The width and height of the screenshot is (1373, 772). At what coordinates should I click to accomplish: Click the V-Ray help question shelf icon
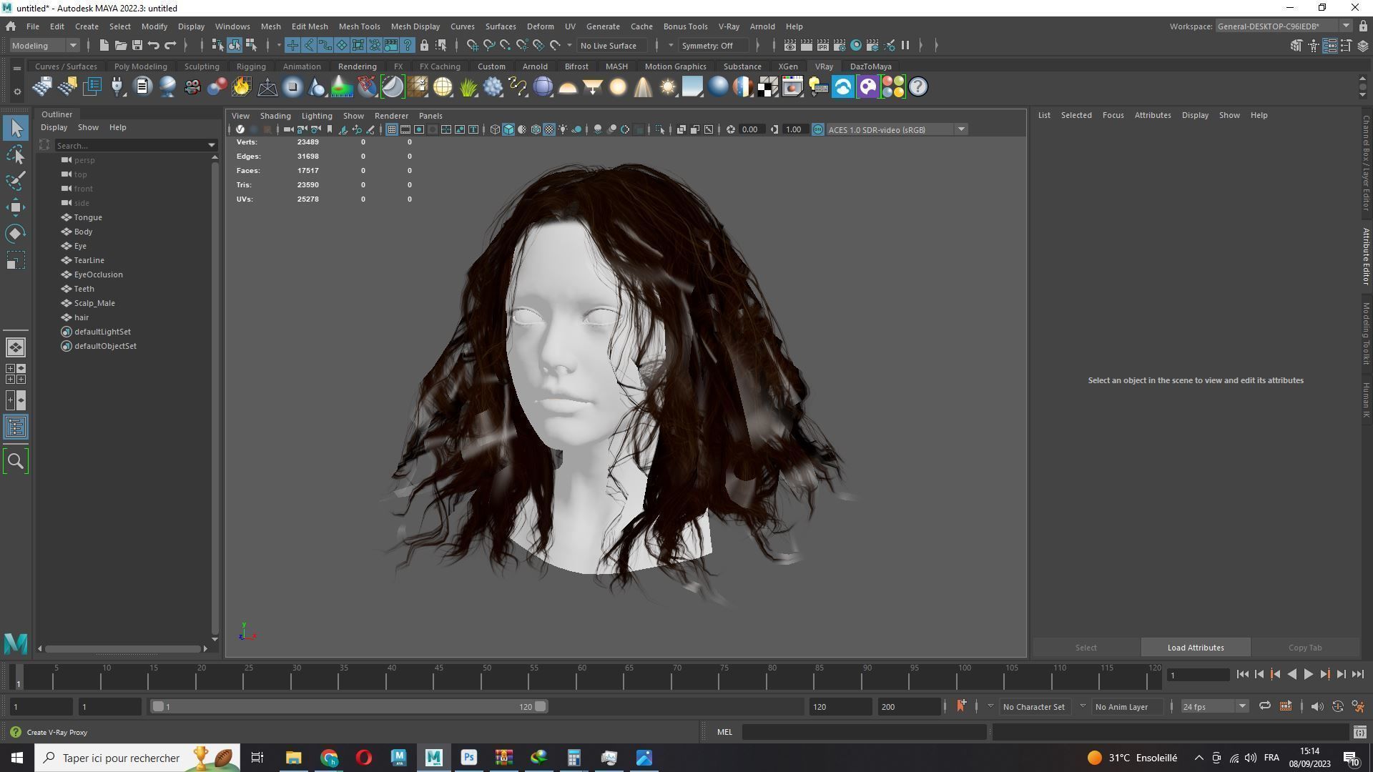pyautogui.click(x=918, y=87)
